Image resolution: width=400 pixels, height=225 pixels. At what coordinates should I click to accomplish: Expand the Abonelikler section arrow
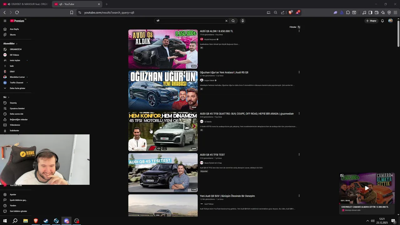coord(17,44)
